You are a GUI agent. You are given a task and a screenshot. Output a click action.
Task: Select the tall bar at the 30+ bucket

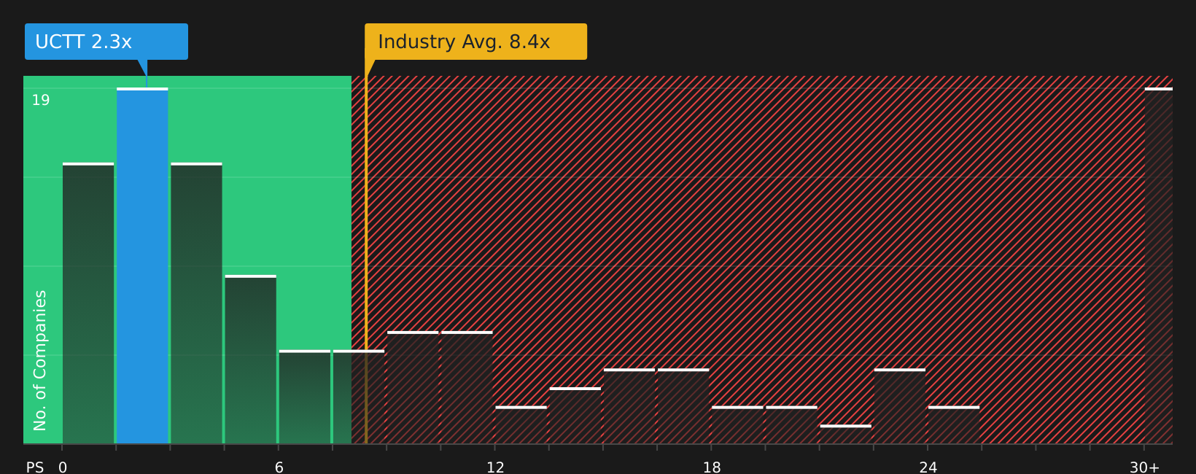point(1159,265)
